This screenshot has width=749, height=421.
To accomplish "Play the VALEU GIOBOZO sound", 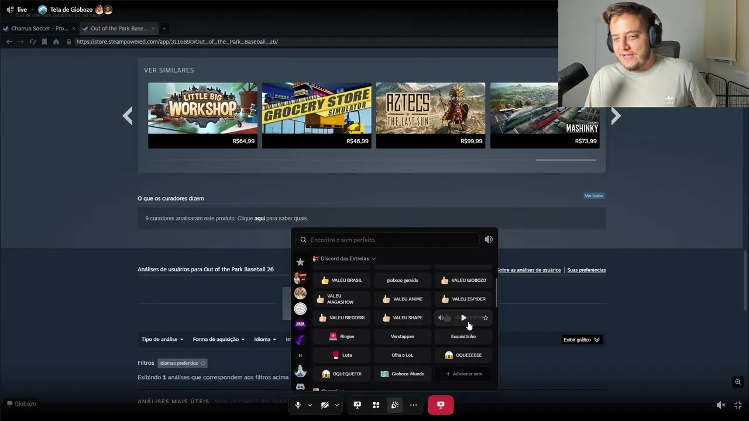I will [x=463, y=280].
